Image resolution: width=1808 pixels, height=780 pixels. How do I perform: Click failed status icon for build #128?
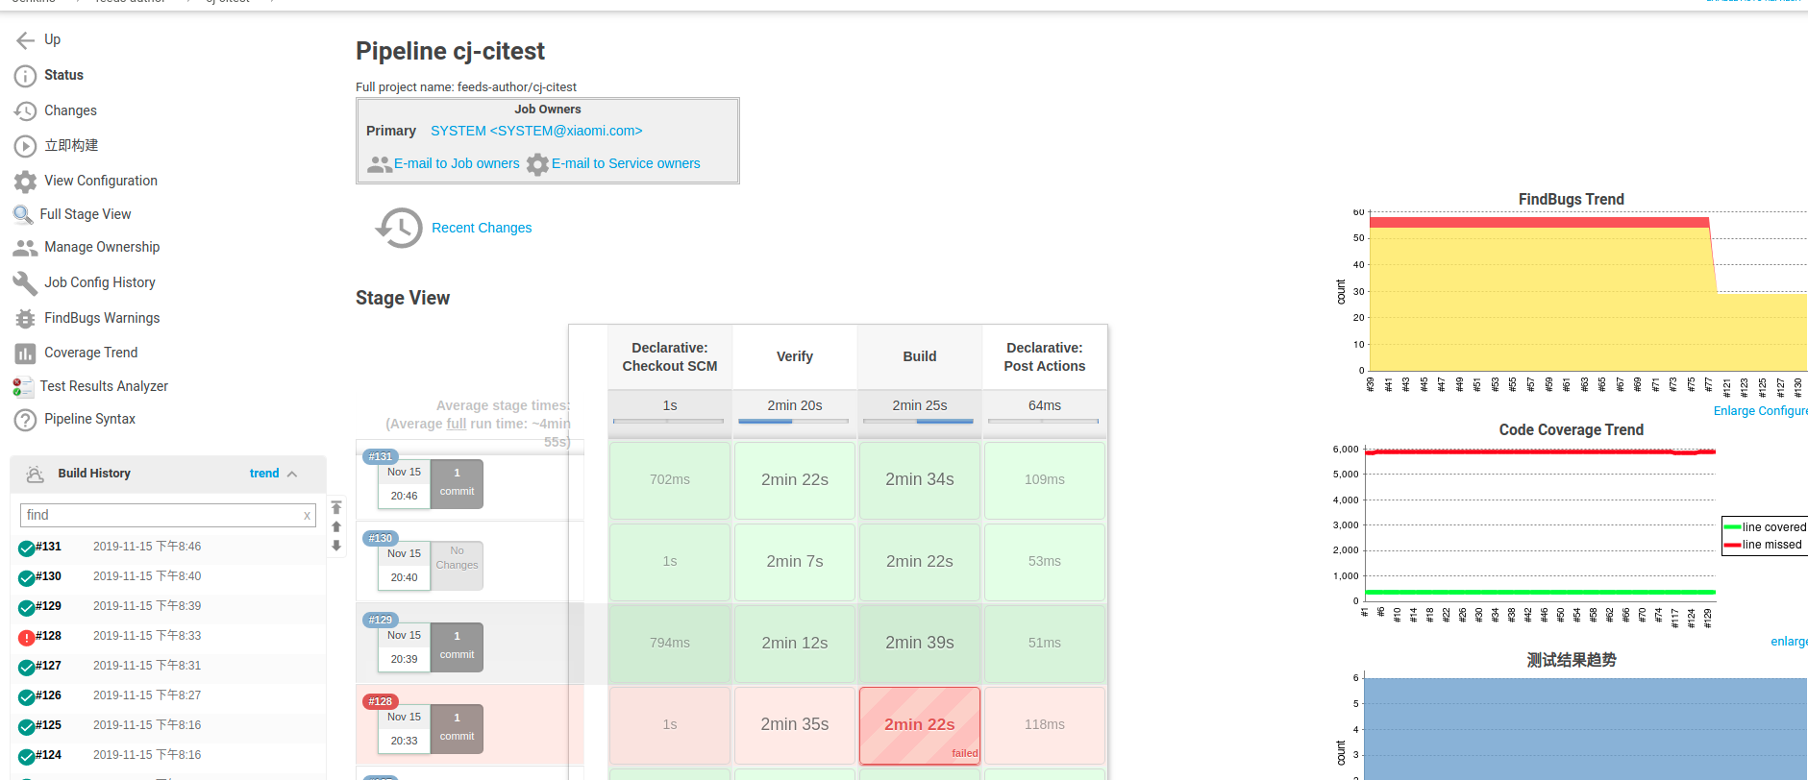point(27,638)
